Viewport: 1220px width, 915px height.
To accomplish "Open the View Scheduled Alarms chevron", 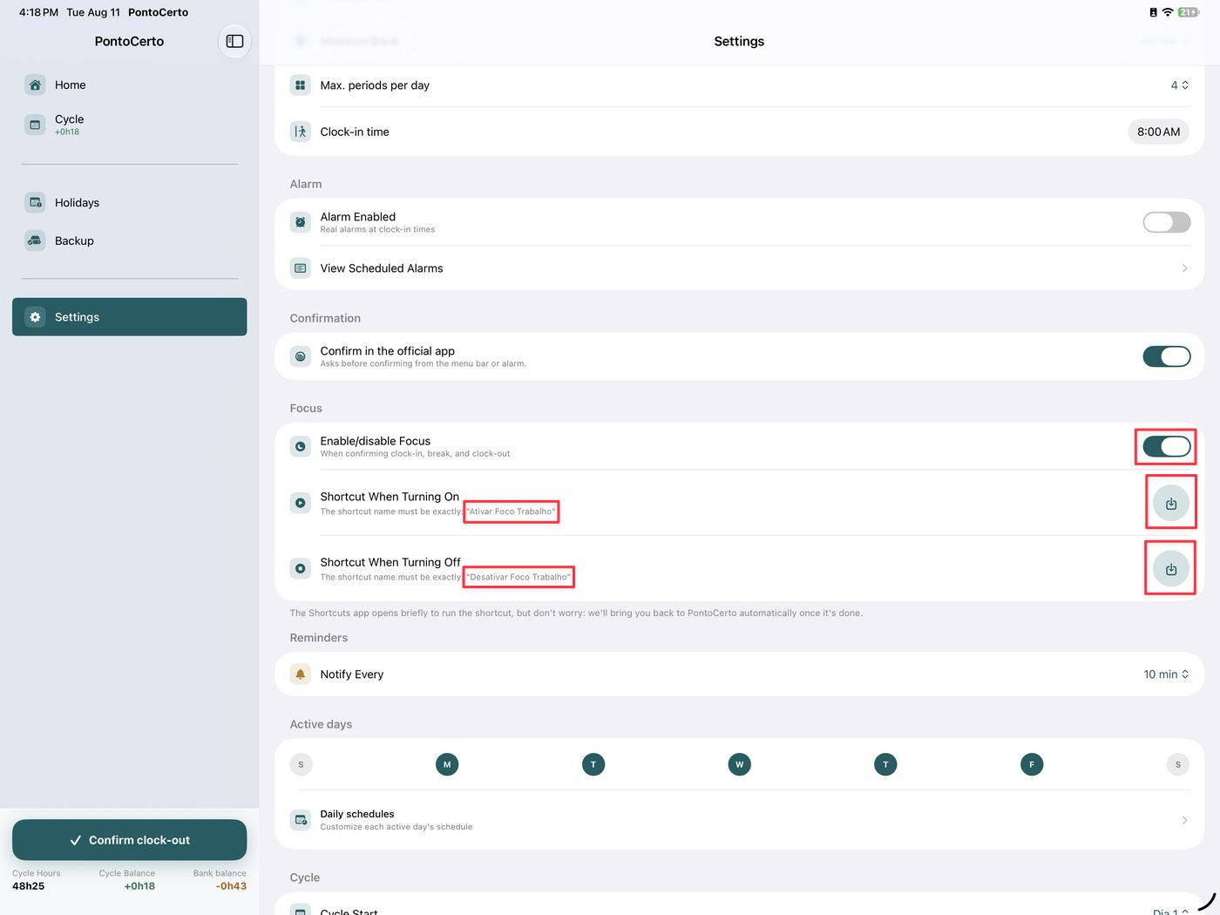I will 1184,268.
